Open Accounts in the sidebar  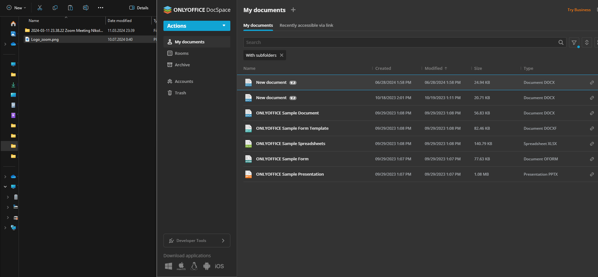pyautogui.click(x=197, y=81)
